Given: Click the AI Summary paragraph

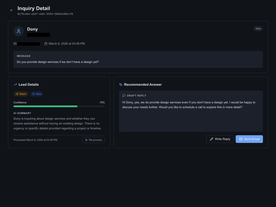Looking at the screenshot, I should (57, 124).
